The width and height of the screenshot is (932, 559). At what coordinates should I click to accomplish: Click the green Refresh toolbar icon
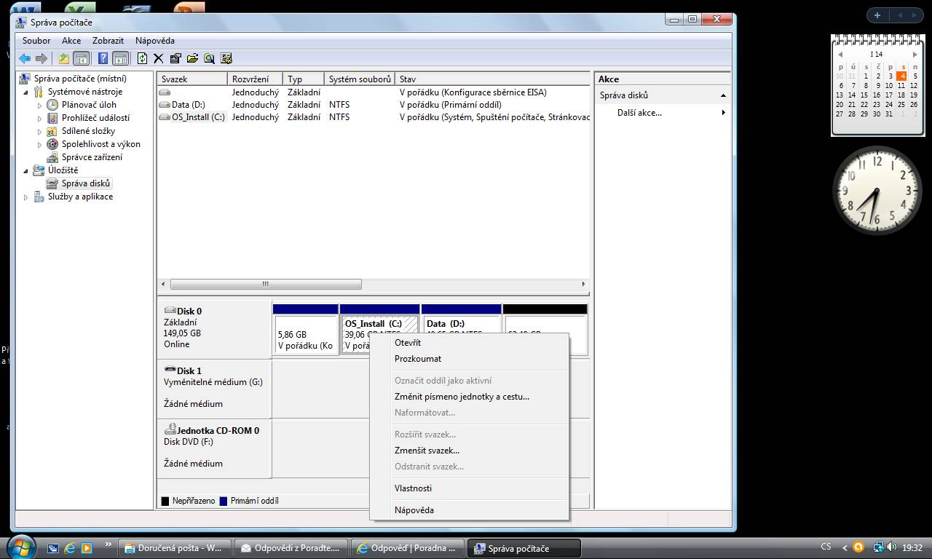142,58
